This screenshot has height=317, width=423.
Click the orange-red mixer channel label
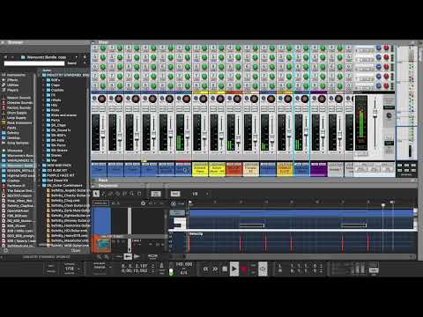tap(234, 169)
